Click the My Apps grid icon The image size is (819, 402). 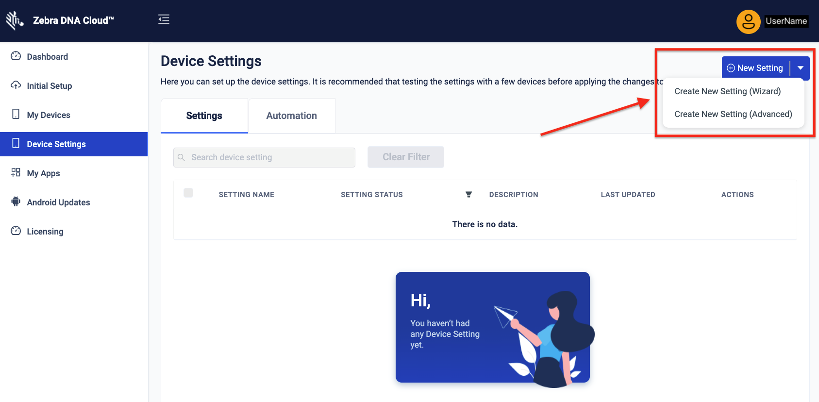(x=16, y=173)
